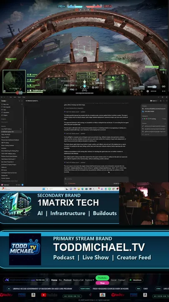
Task: Open Shopee Bot recent chat
Action: (x=5, y=175)
